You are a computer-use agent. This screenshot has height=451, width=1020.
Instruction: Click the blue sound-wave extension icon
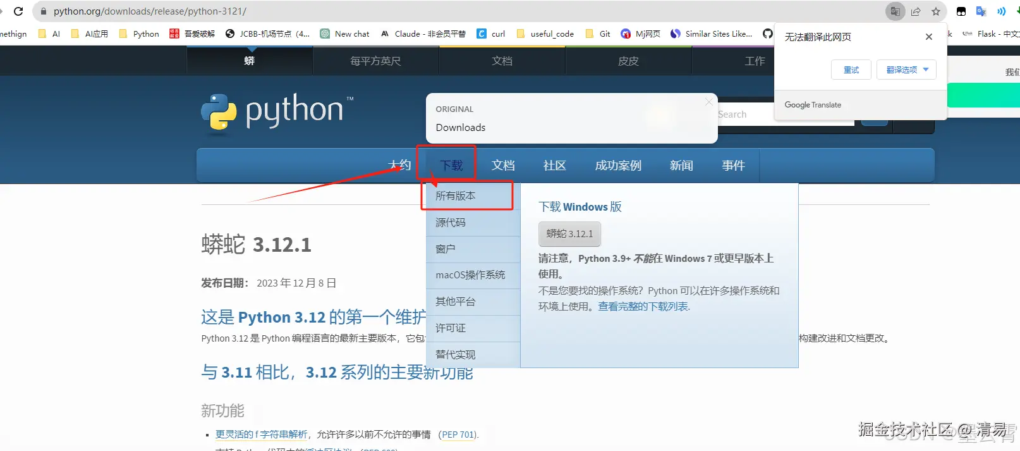[1002, 11]
